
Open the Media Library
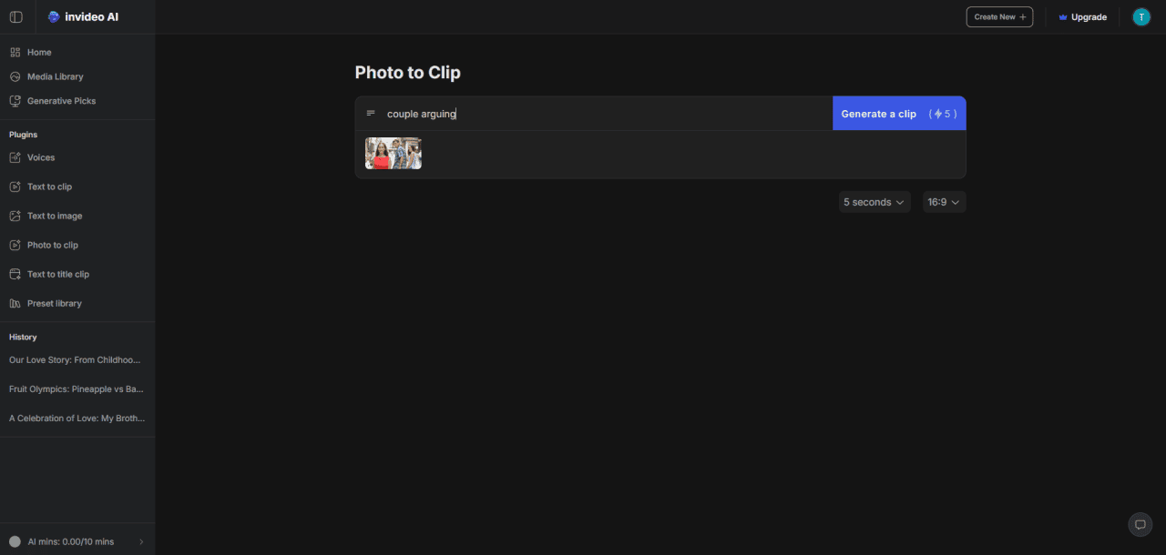pyautogui.click(x=55, y=77)
